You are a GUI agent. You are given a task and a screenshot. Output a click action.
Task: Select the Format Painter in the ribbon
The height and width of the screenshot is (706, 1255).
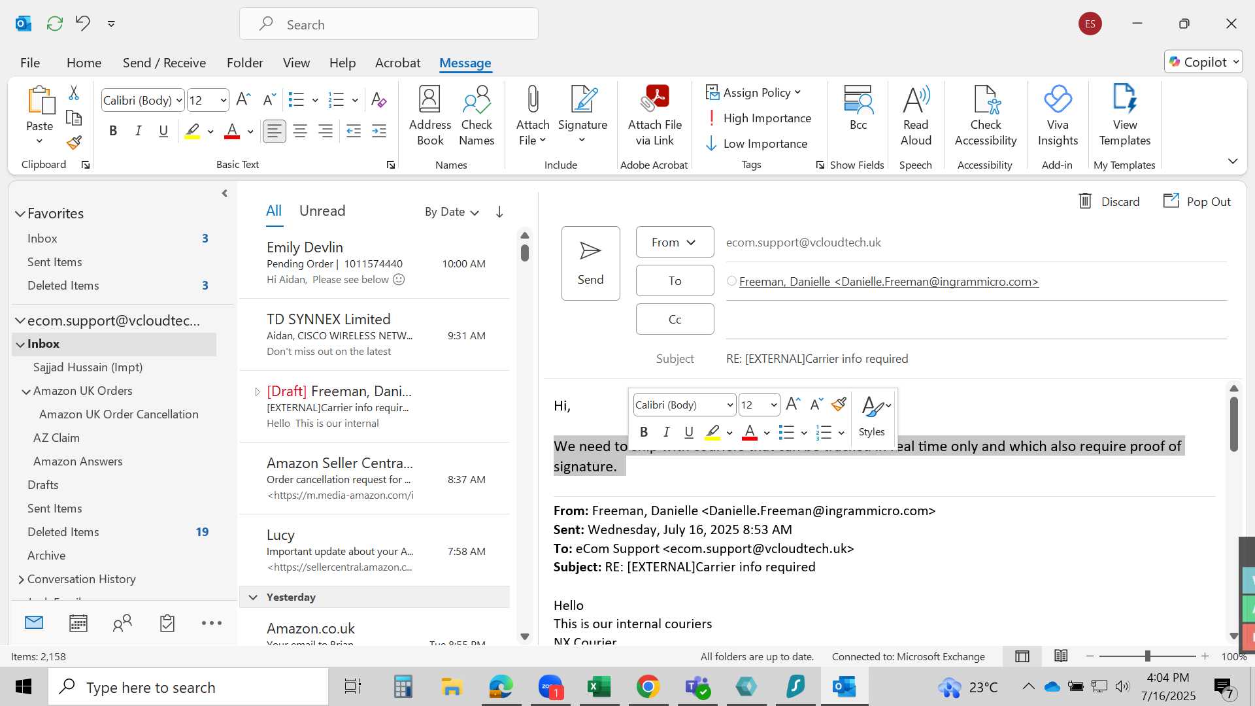(74, 143)
